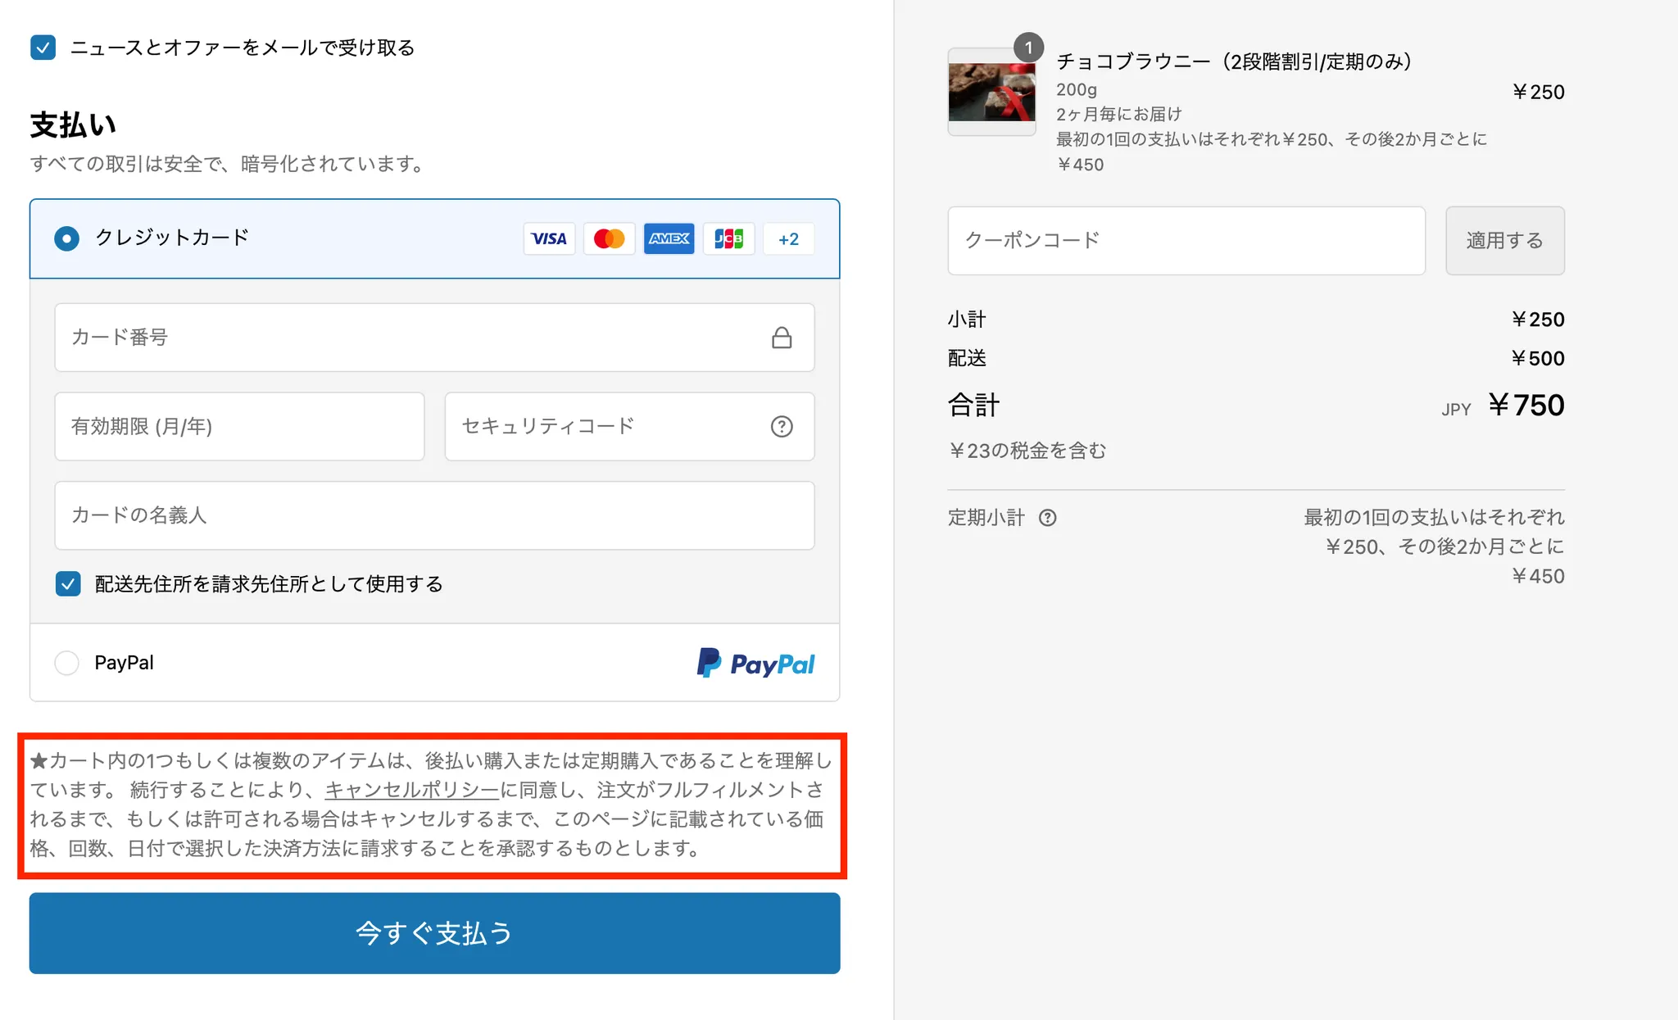The height and width of the screenshot is (1020, 1678).
Task: Click help icon next to 定期小計
Action: [1047, 518]
